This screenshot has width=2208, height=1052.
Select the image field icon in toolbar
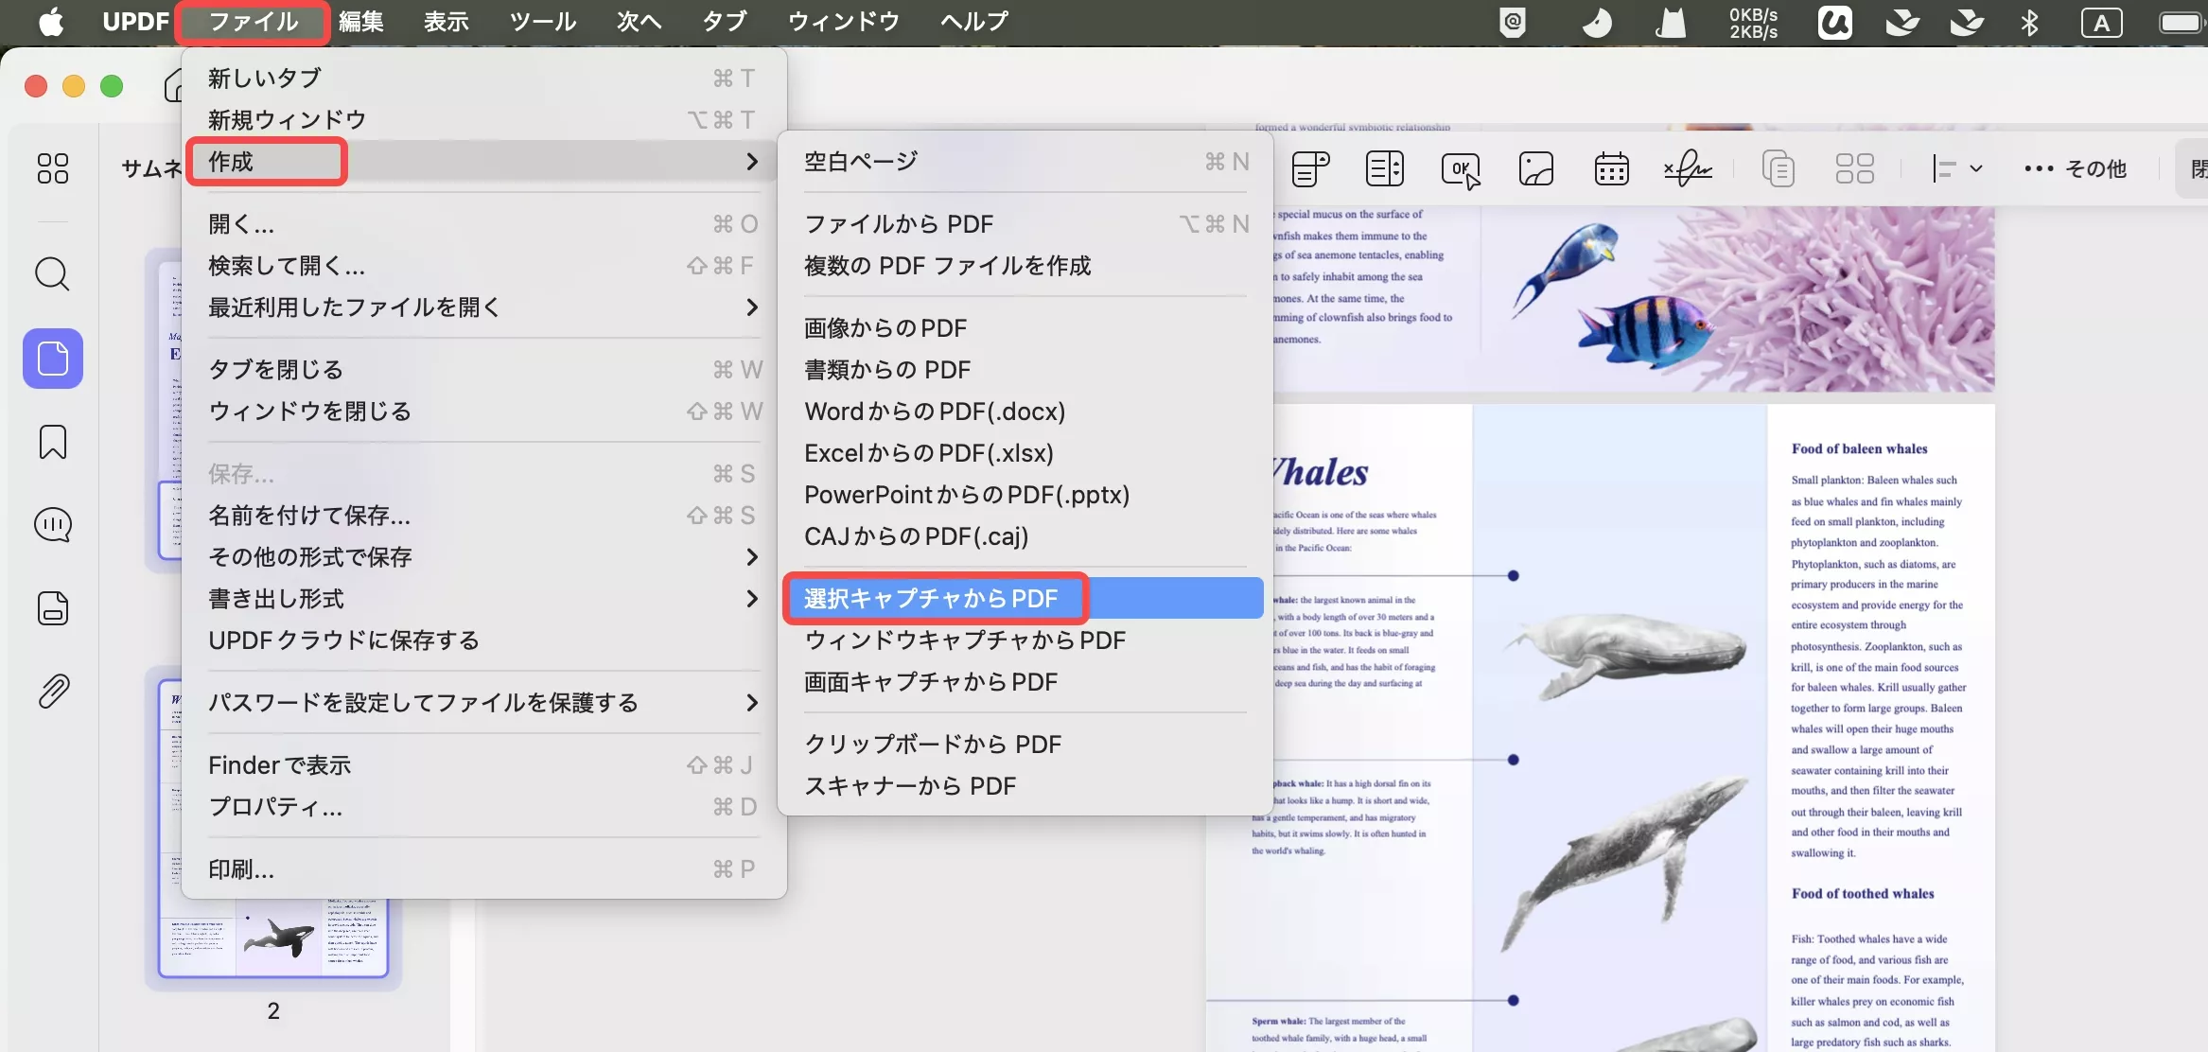pos(1535,169)
